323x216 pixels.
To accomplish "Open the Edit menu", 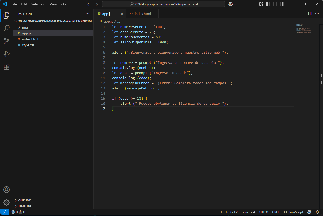I will click(24, 4).
